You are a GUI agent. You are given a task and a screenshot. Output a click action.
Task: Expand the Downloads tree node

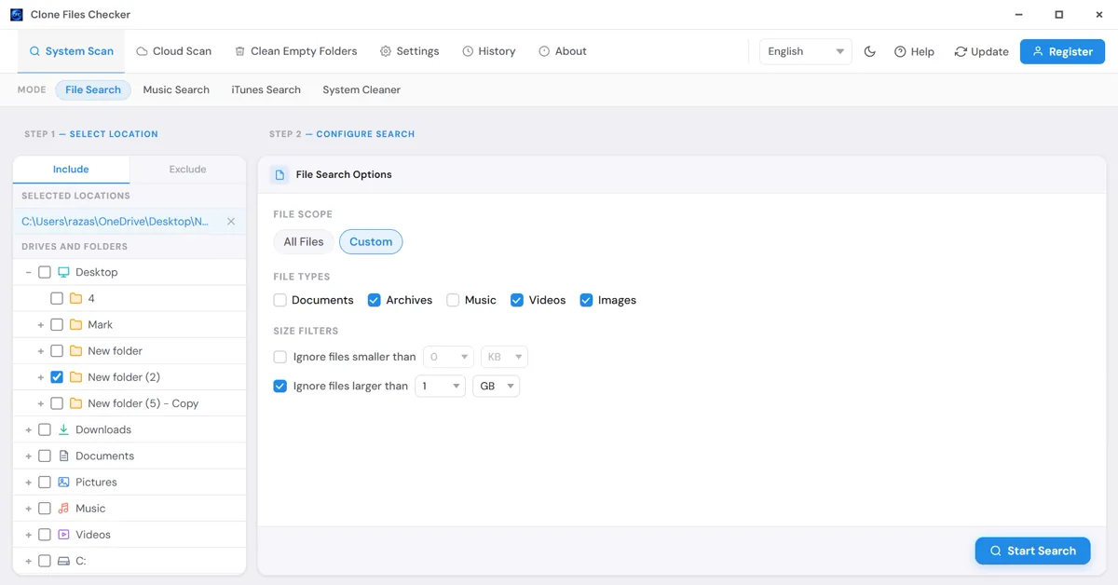pos(29,429)
